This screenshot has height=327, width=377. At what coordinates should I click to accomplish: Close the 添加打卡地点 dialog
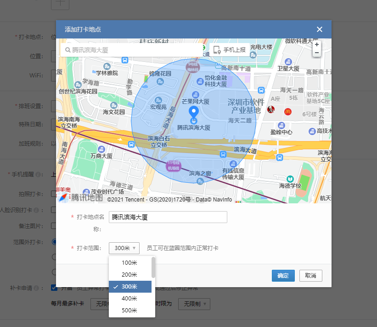pos(319,29)
